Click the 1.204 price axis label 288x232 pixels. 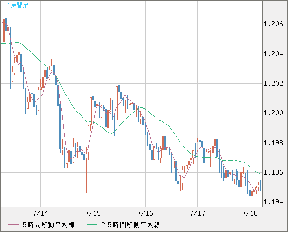click(273, 54)
